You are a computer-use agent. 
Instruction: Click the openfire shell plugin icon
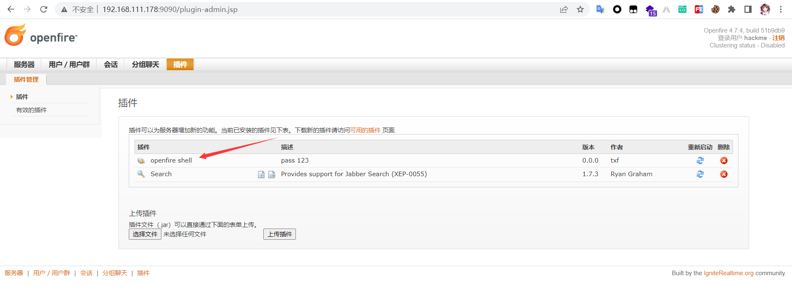pyautogui.click(x=141, y=160)
